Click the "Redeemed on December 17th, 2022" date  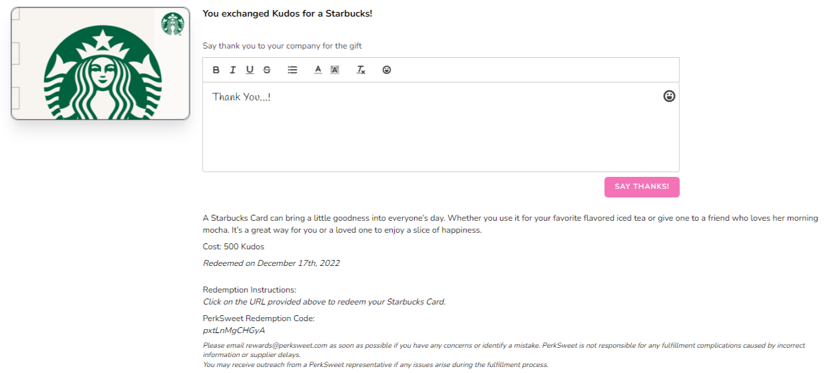click(x=271, y=263)
